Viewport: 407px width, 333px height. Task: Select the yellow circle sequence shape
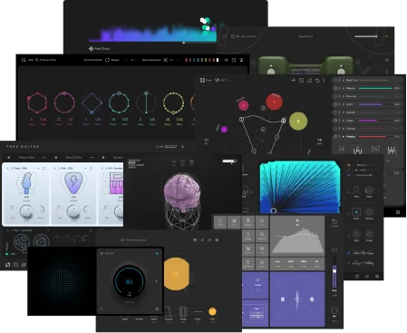173,103
